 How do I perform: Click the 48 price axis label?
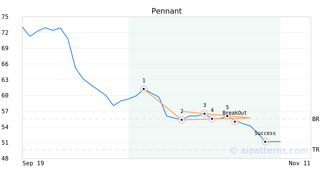pos(5,159)
